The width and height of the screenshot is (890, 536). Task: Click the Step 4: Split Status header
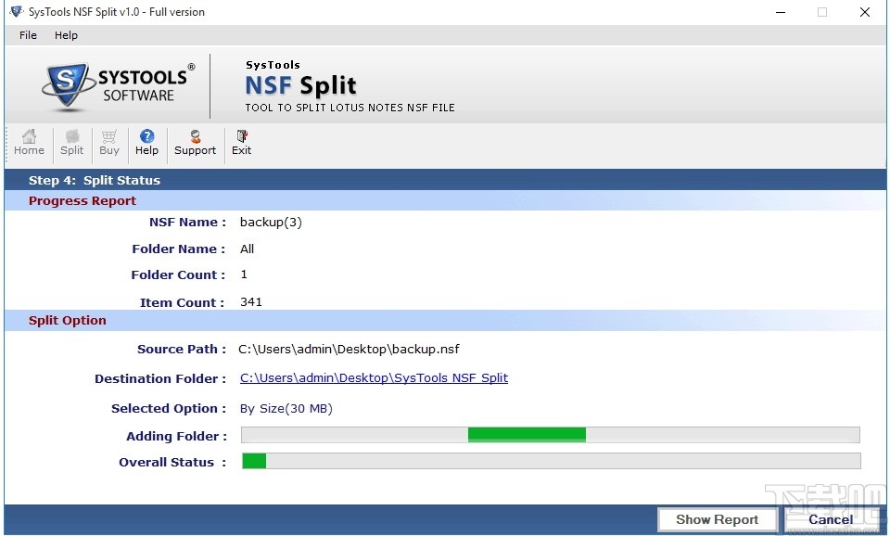click(94, 180)
